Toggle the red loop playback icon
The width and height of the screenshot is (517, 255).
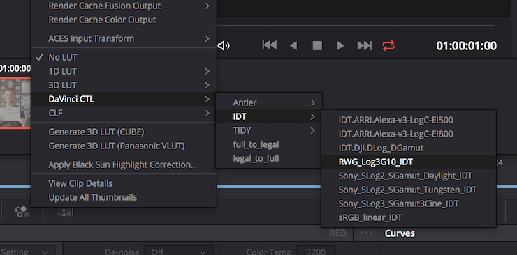click(388, 45)
